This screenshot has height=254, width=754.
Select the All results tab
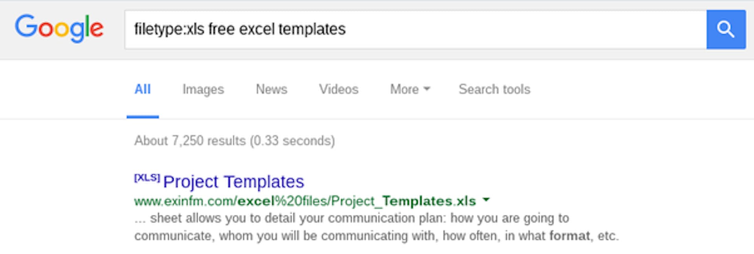(143, 89)
